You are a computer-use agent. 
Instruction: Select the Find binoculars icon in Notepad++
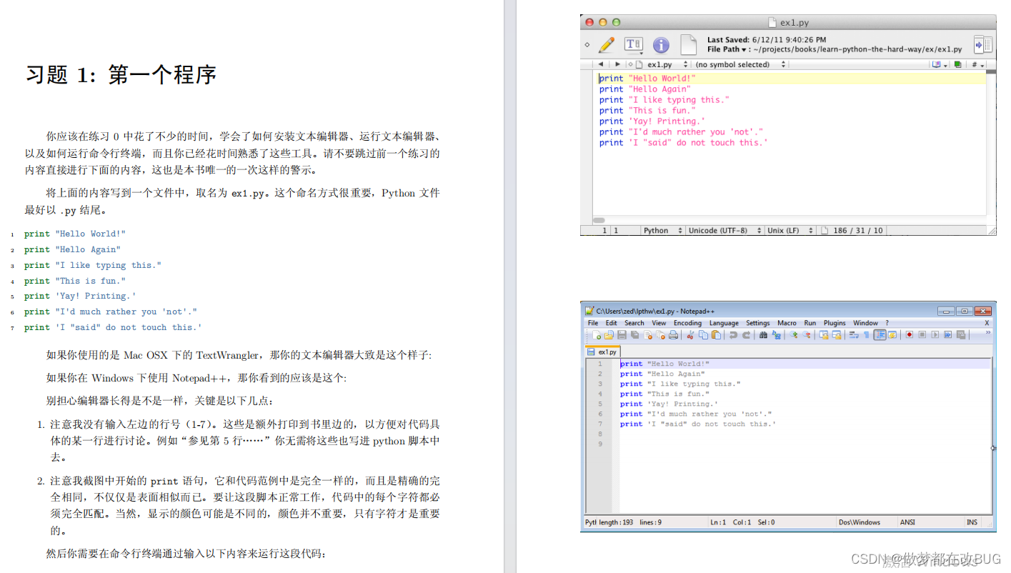tap(762, 335)
